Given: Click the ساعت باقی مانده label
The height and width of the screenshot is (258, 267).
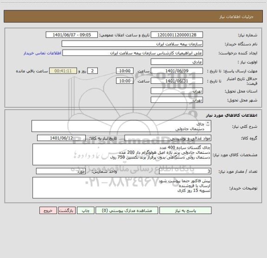Looking at the screenshot, I should pos(32,71).
